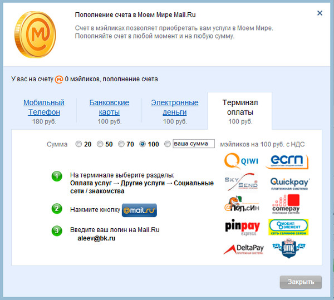
Task: Click the login text aleev@bk.ru
Action: (96, 238)
